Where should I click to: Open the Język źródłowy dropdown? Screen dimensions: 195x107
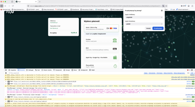(144, 17)
